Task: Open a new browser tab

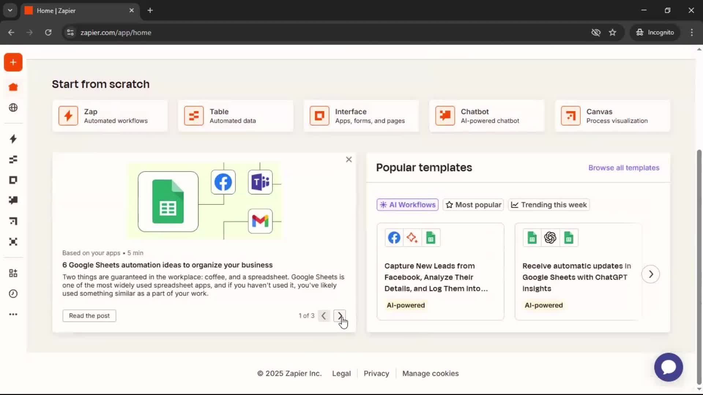Action: tap(150, 11)
